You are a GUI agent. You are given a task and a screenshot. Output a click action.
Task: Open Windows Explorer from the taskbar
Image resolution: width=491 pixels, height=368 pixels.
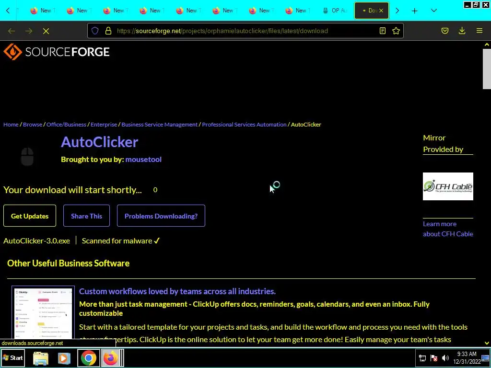pyautogui.click(x=41, y=358)
